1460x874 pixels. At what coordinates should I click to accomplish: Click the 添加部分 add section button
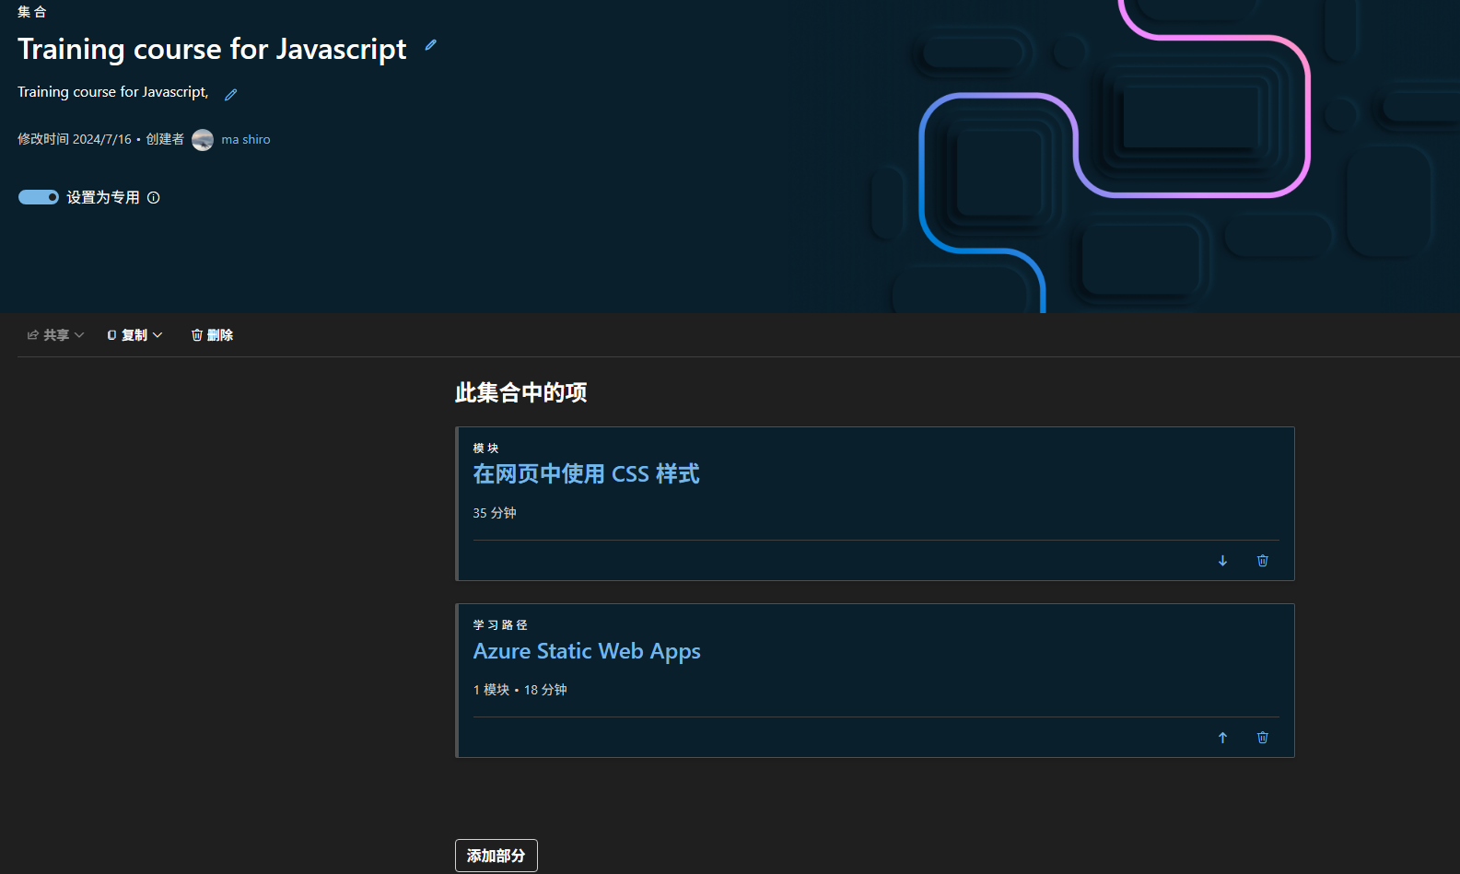click(496, 856)
